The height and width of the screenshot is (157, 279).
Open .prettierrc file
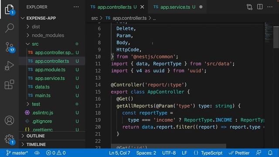52,130
